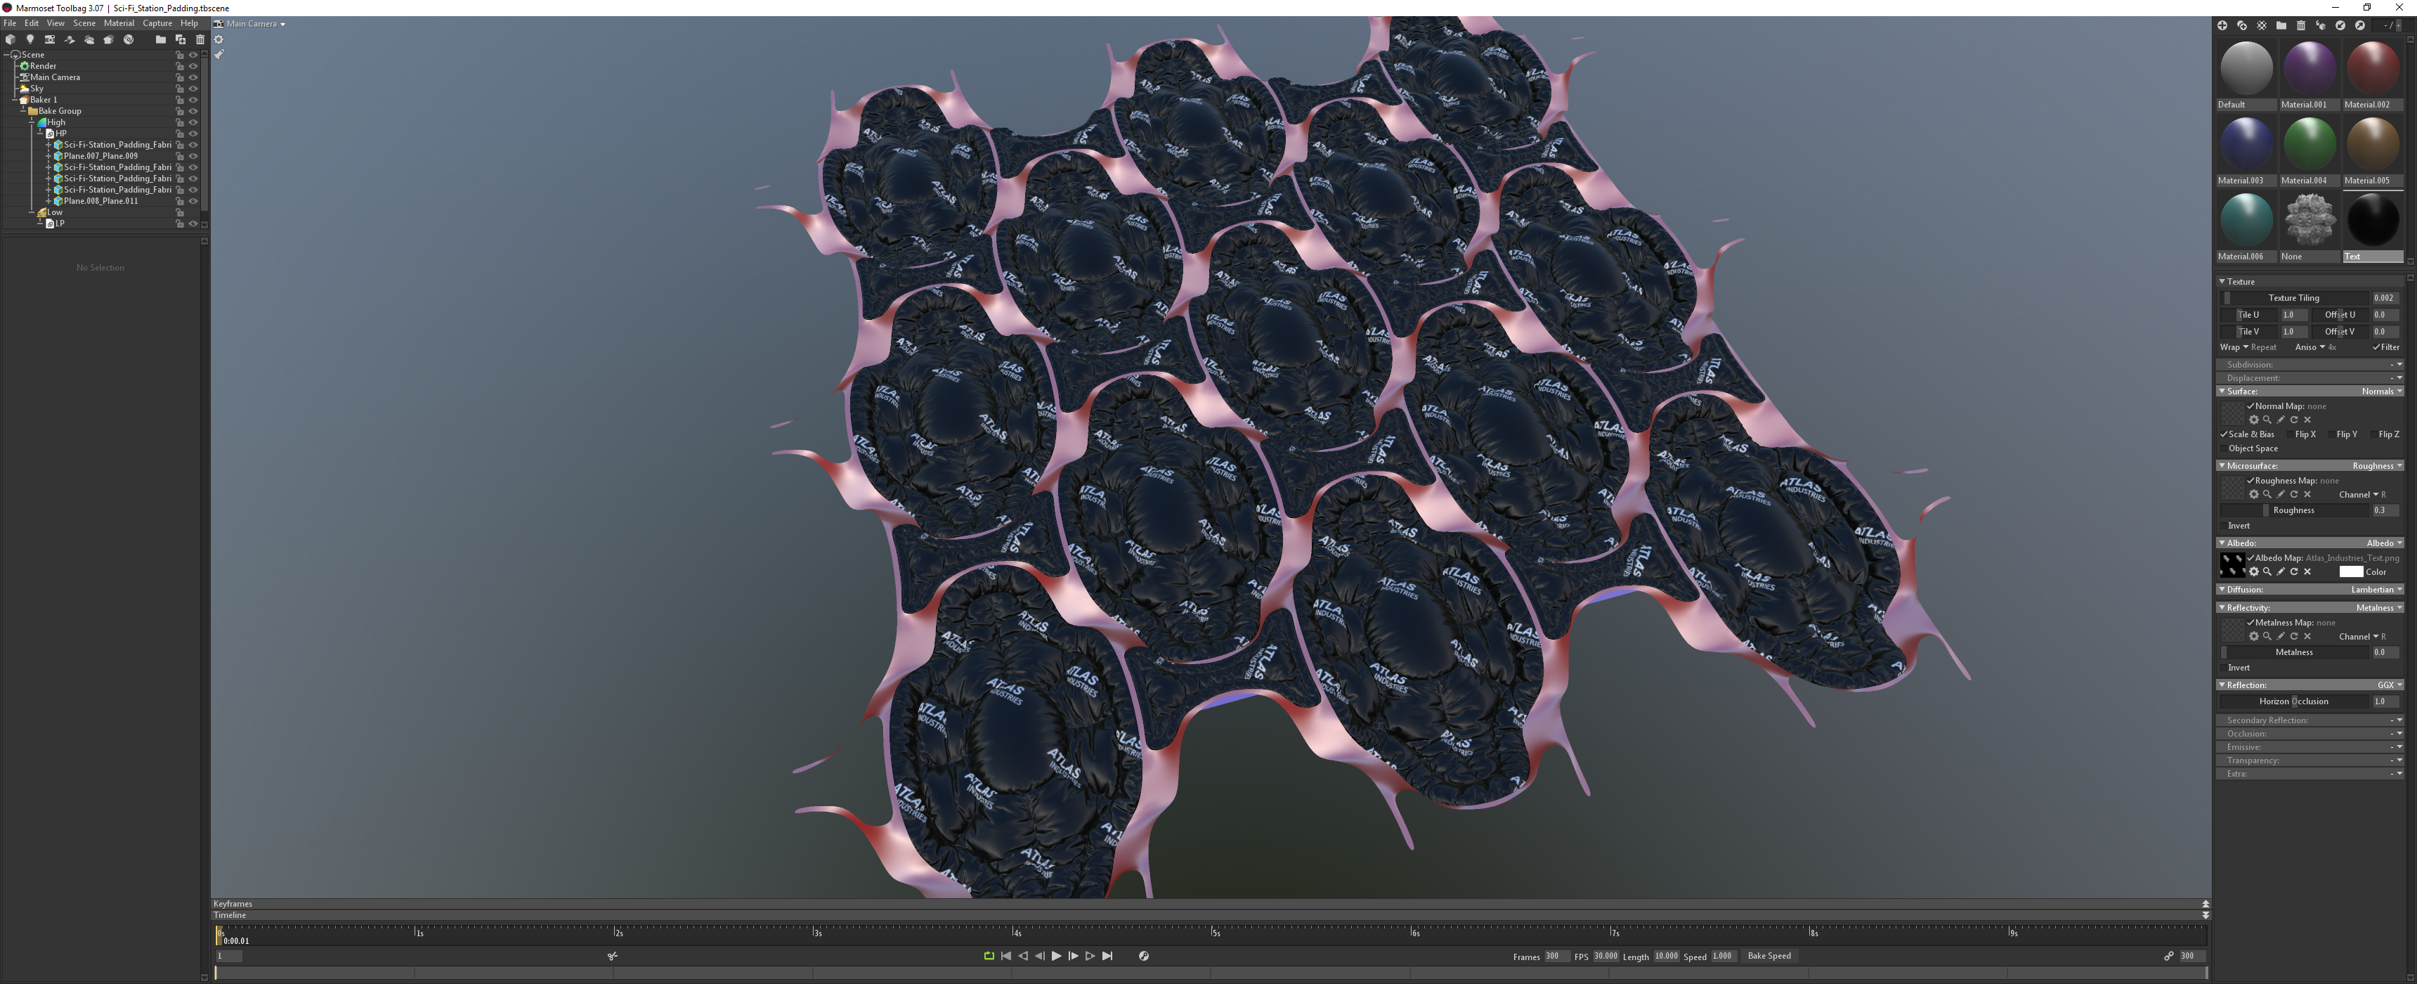This screenshot has width=2417, height=984.
Task: Create new scene folder group
Action: coord(160,39)
